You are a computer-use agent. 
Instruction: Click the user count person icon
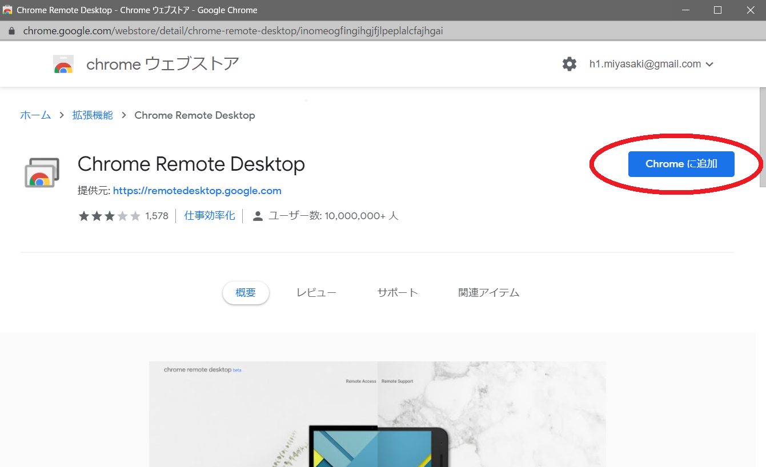[258, 216]
